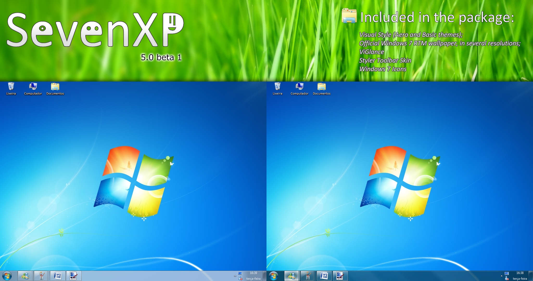Click Start orb on left light taskbar
533x281 pixels.
point(7,276)
